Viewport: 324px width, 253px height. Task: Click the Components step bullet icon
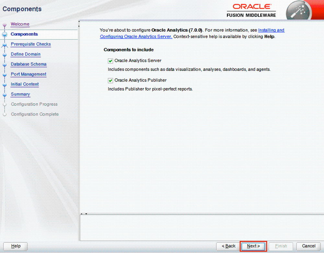click(x=5, y=35)
